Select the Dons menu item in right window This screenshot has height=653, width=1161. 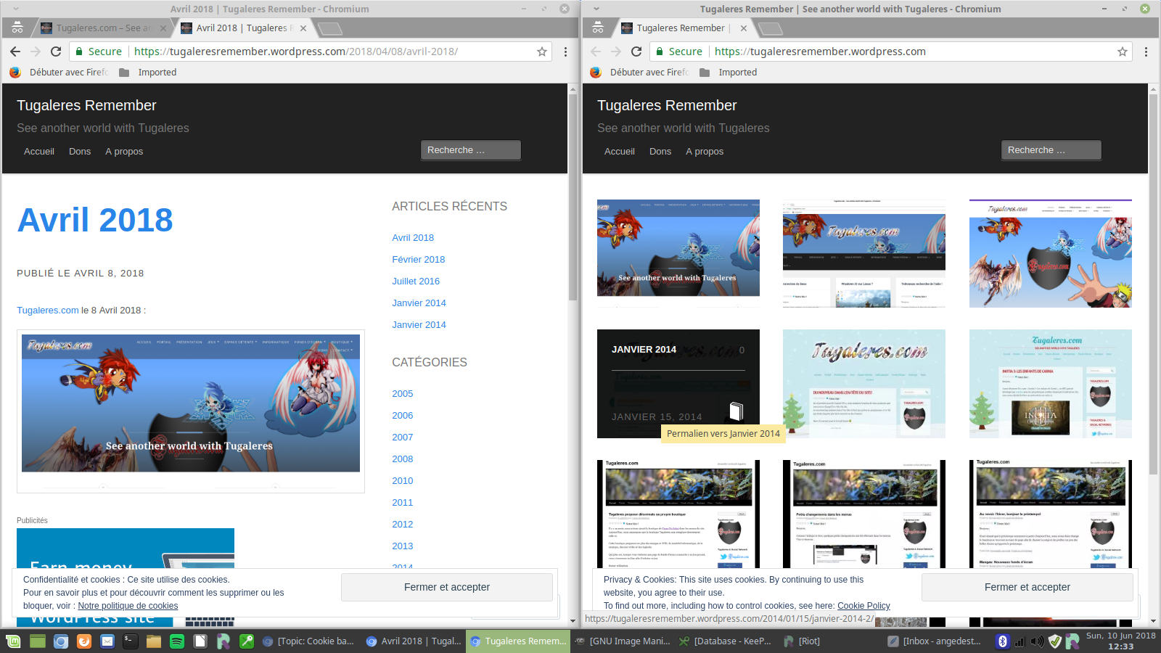click(x=660, y=152)
